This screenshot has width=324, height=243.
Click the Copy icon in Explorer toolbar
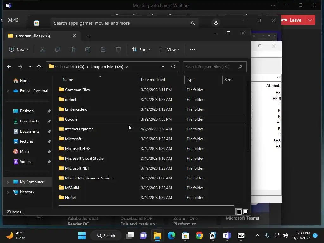click(x=58, y=49)
